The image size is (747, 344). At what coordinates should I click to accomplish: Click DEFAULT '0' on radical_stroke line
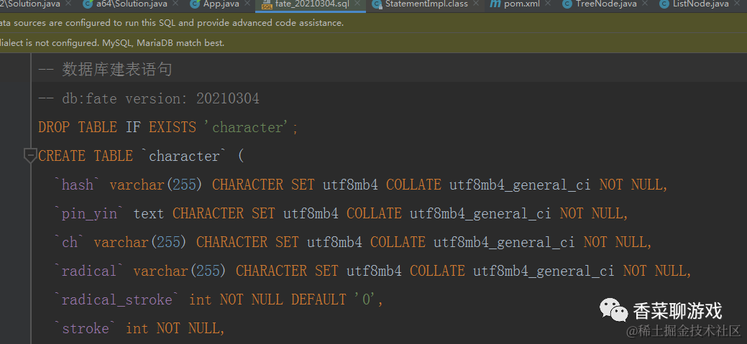[333, 299]
